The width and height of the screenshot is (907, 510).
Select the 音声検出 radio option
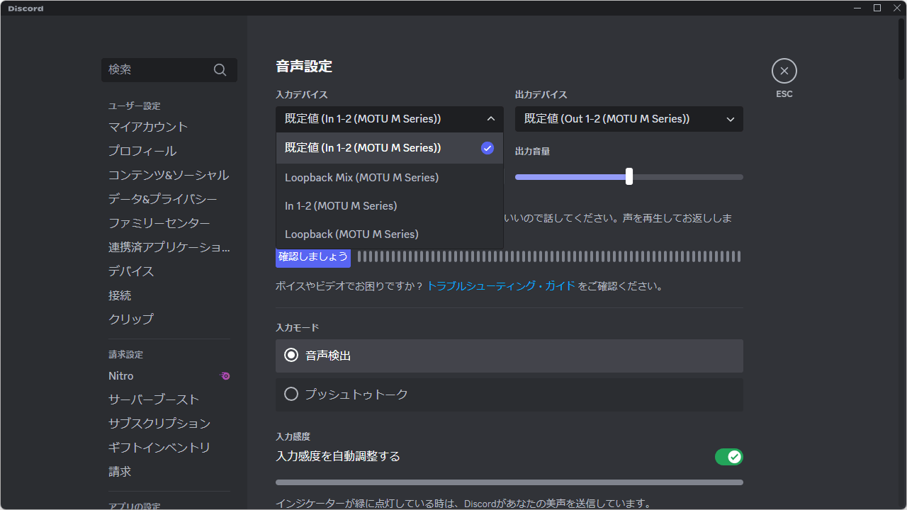click(x=509, y=356)
